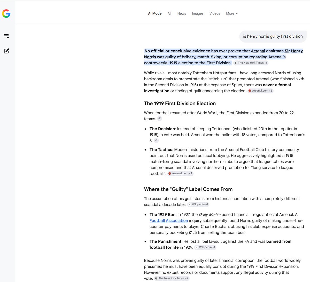Click the query bubble 'is henry norris guilty first division'
The height and width of the screenshot is (282, 310).
pos(273,36)
